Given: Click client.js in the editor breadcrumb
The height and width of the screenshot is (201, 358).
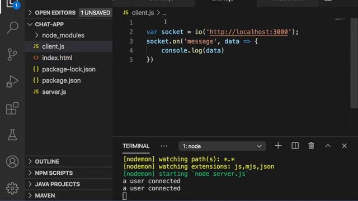Looking at the screenshot, I should tap(143, 13).
